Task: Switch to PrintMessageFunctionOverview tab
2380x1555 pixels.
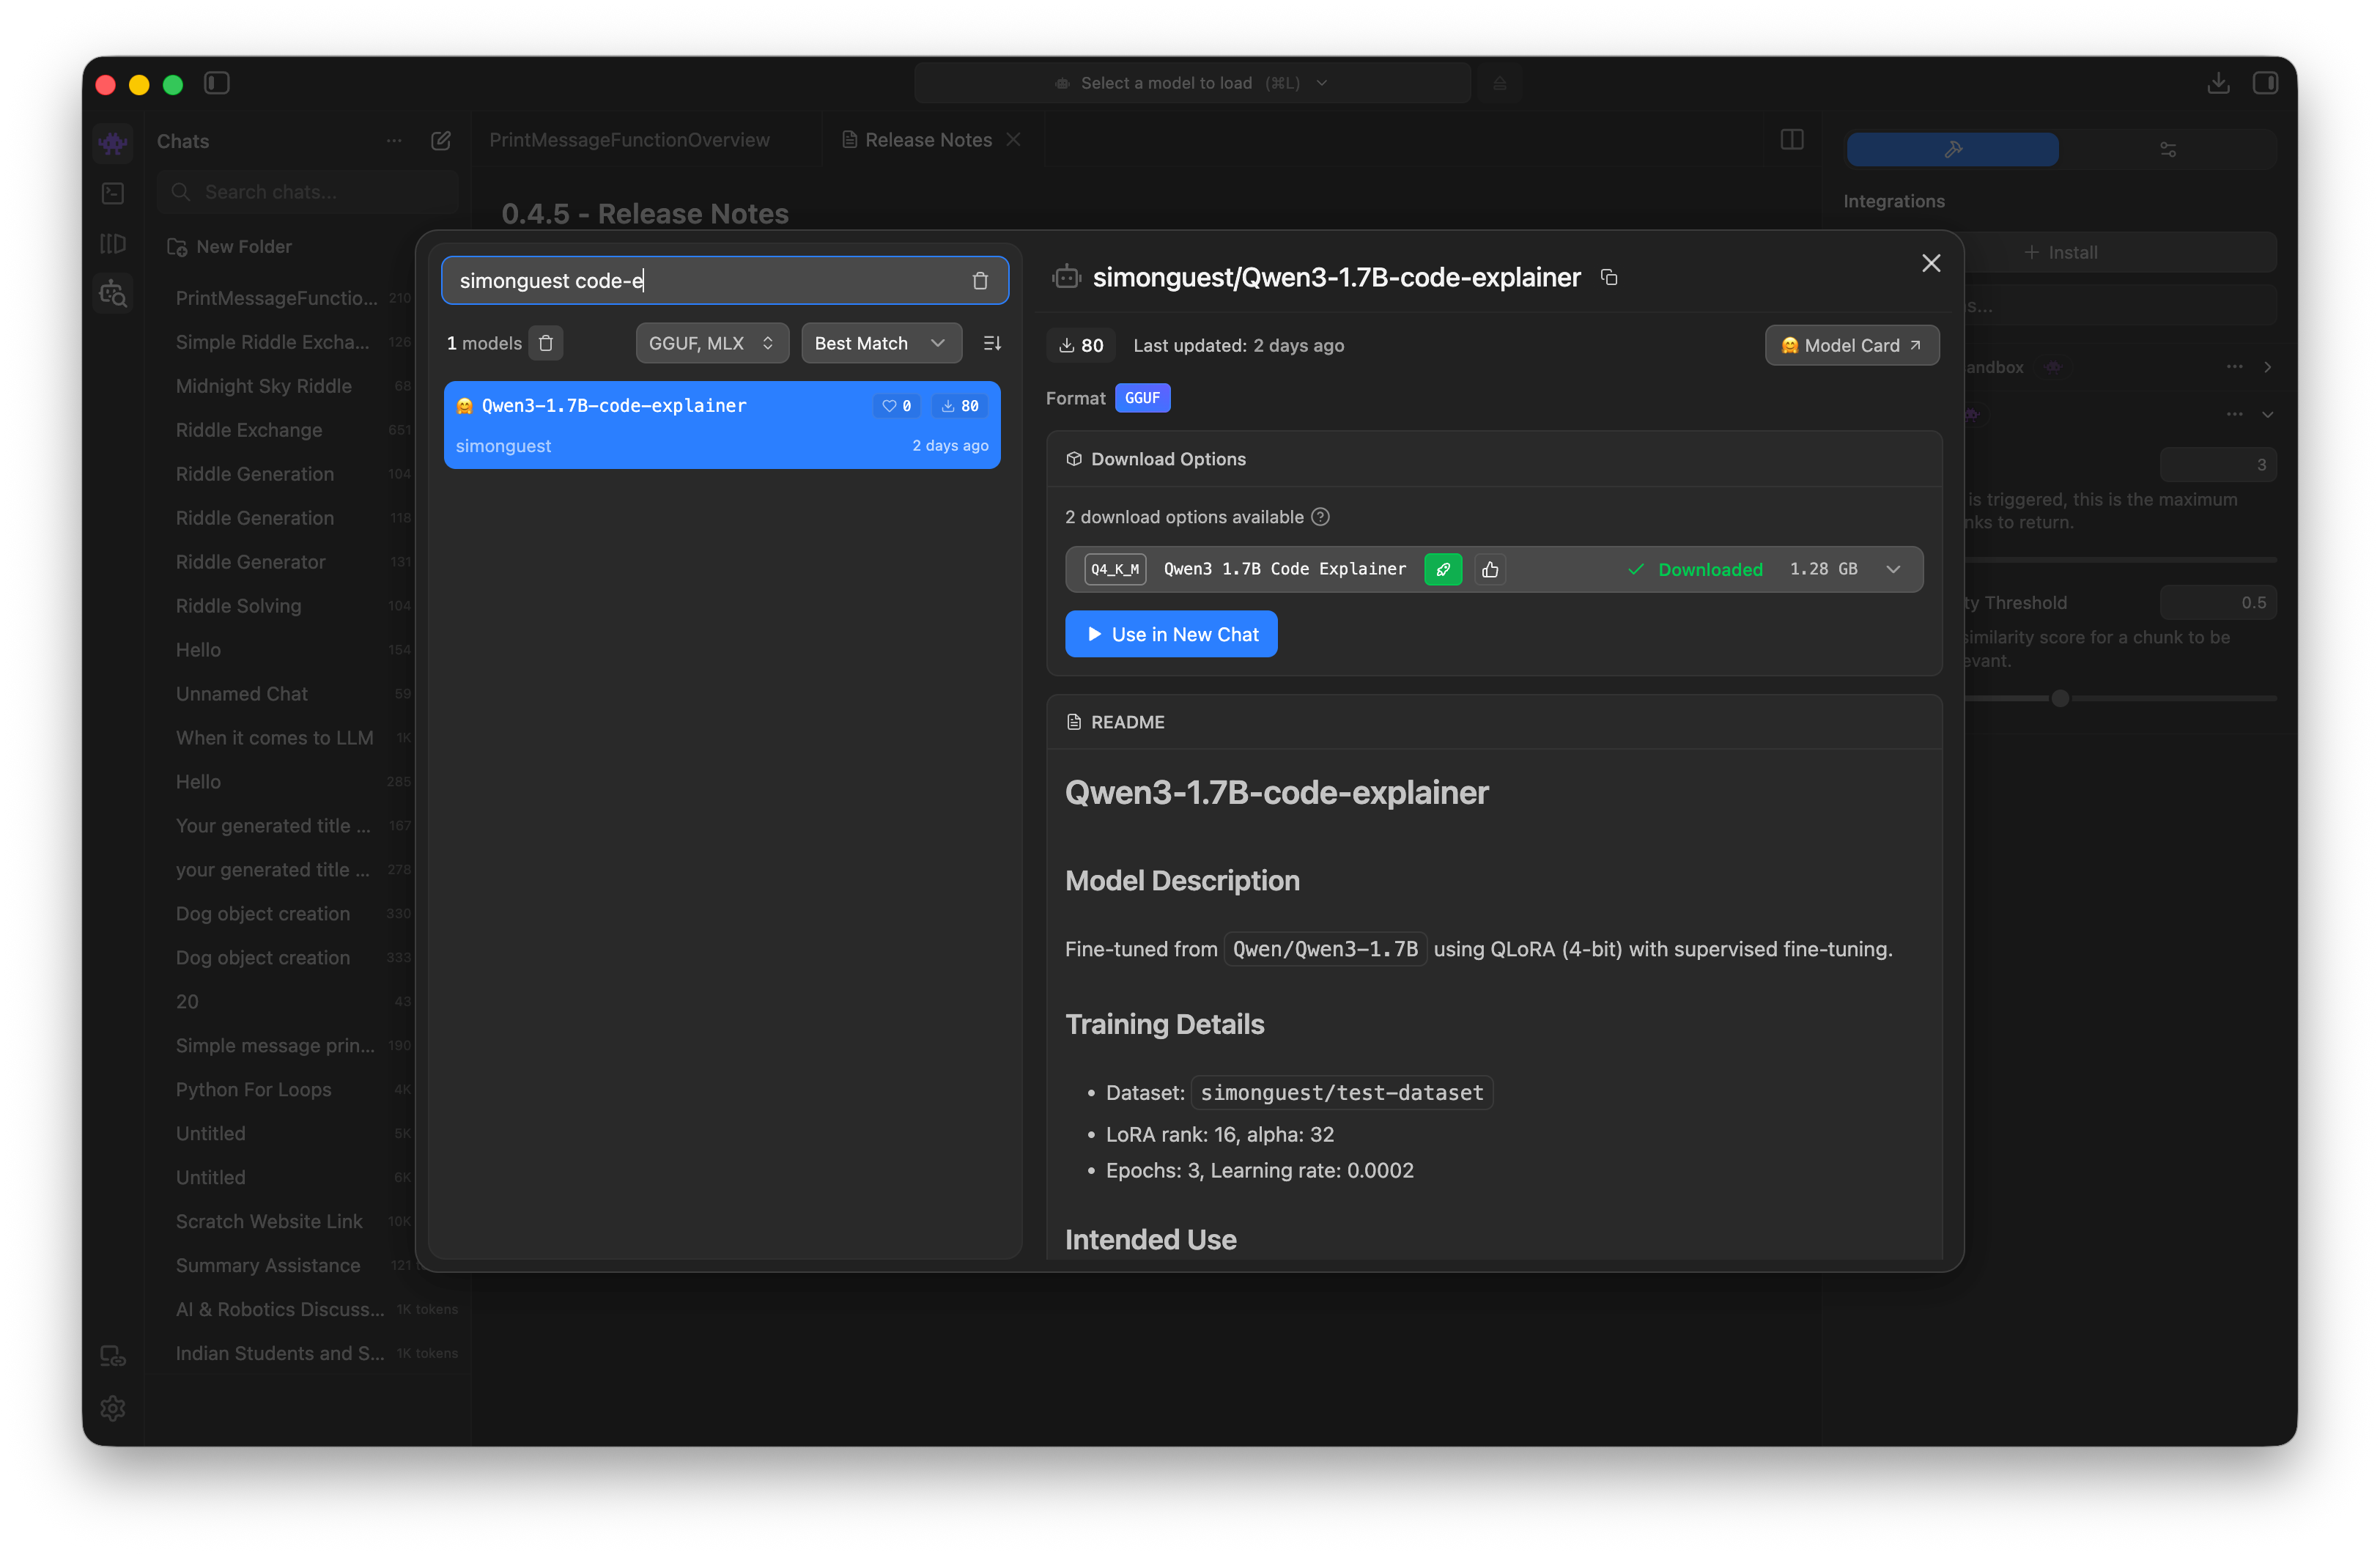Action: [629, 140]
